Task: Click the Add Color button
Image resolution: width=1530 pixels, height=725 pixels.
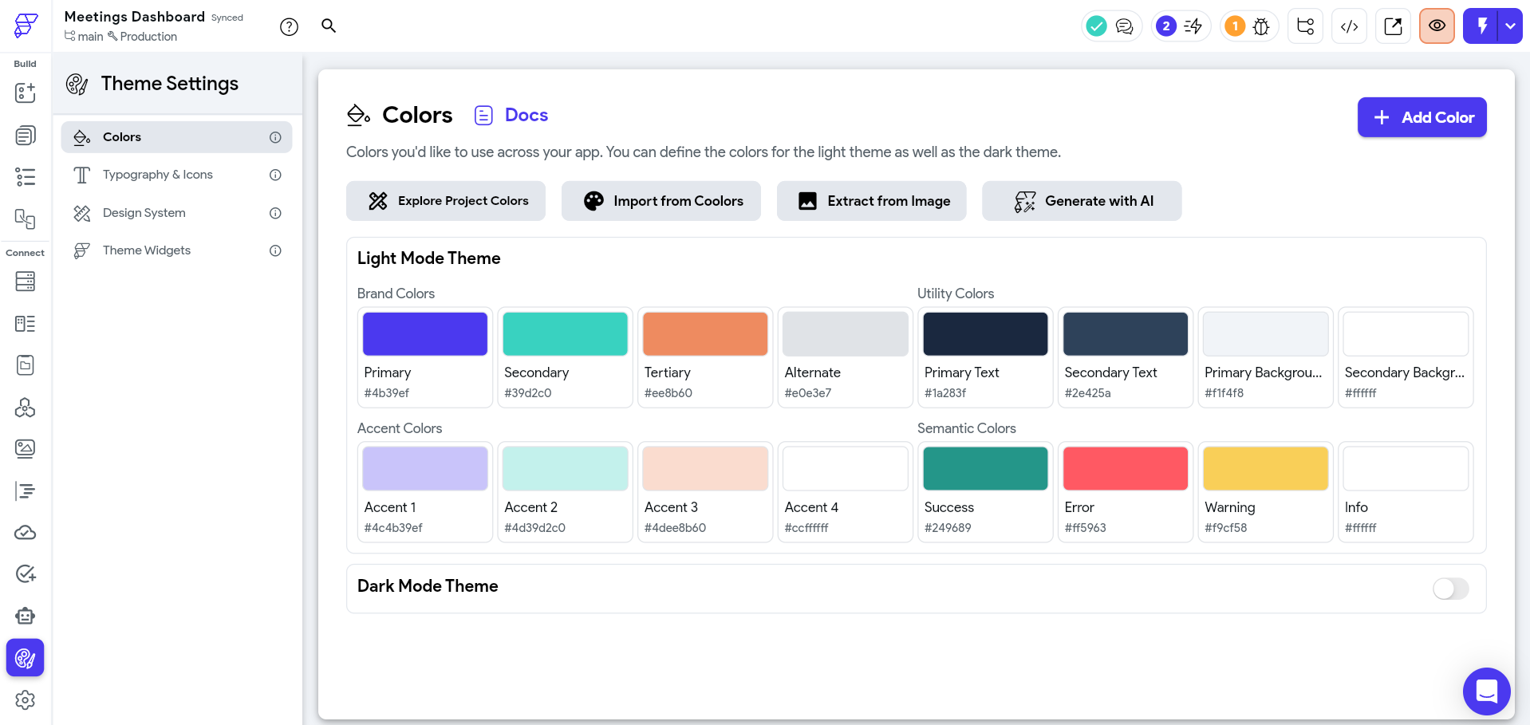Action: coord(1422,117)
